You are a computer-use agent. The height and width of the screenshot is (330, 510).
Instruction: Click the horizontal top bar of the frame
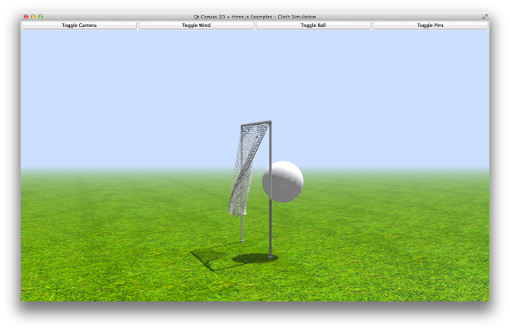(256, 124)
